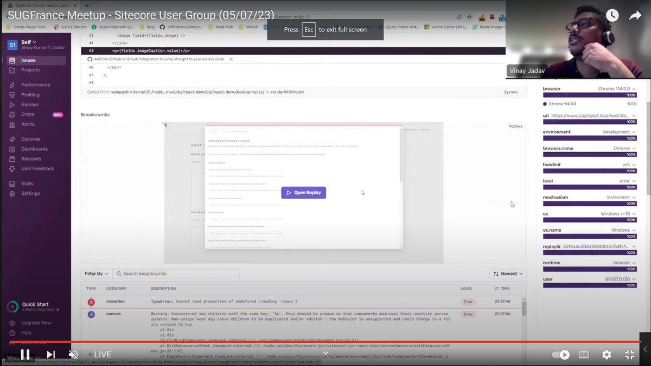The height and width of the screenshot is (366, 651).
Task: Unmute the video audio
Action: (x=73, y=355)
